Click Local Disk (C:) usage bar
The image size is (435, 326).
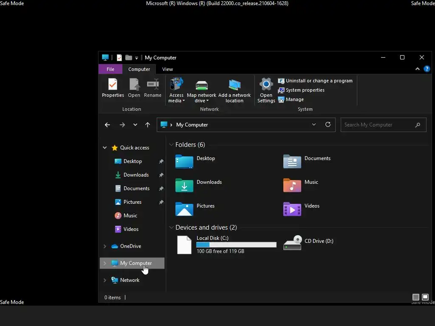[236, 245]
